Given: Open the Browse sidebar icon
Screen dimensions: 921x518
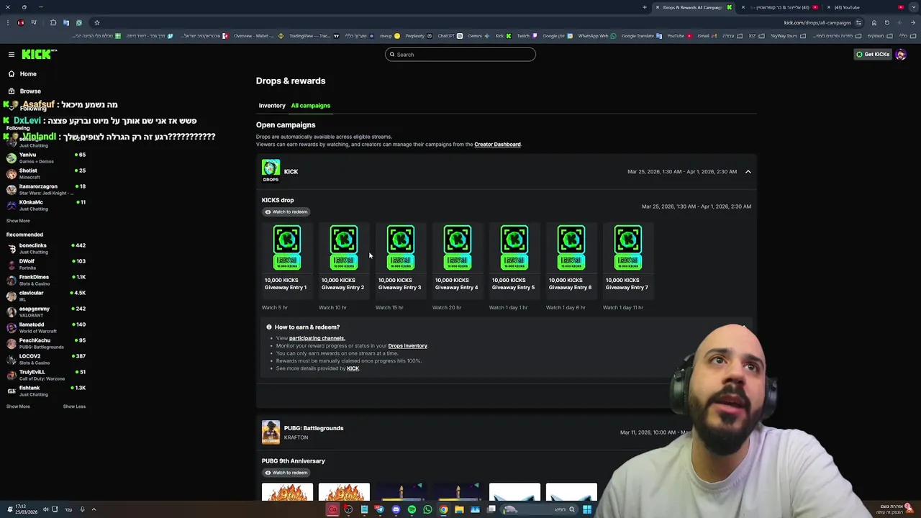Looking at the screenshot, I should [x=12, y=91].
